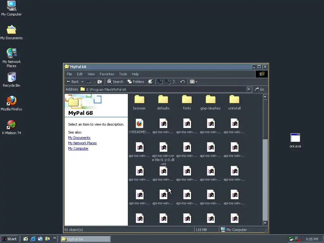Open the Edit menu
Image resolution: width=324 pixels, height=243 pixels.
click(80, 74)
